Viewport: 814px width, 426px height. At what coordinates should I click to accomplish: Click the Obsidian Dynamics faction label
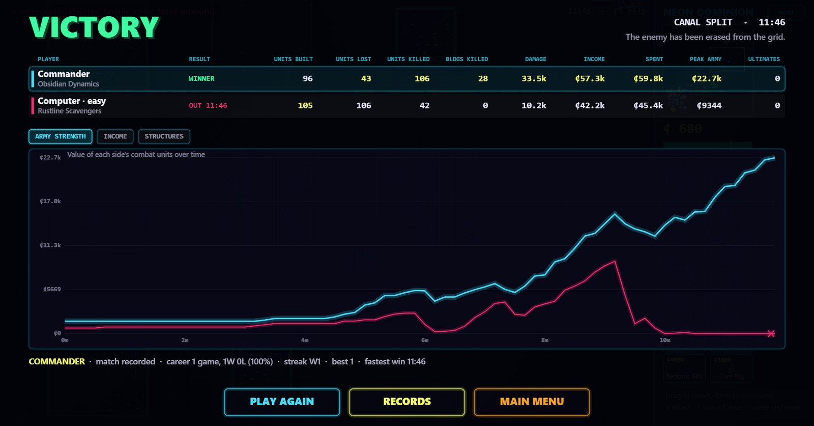pos(68,84)
